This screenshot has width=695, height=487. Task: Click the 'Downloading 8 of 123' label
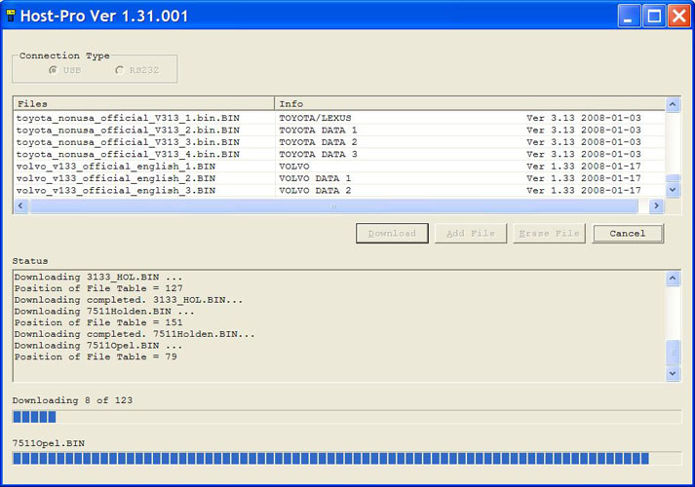(72, 400)
